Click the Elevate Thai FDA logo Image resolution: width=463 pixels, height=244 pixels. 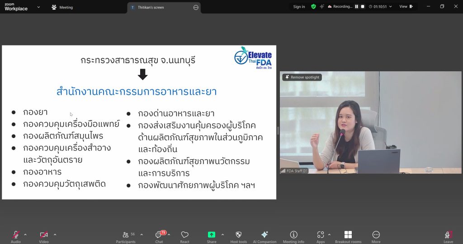[253, 58]
